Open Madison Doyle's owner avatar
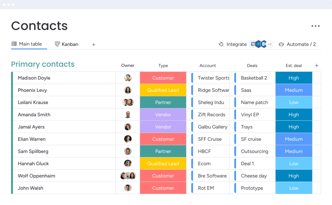The width and height of the screenshot is (332, 205). 128,78
